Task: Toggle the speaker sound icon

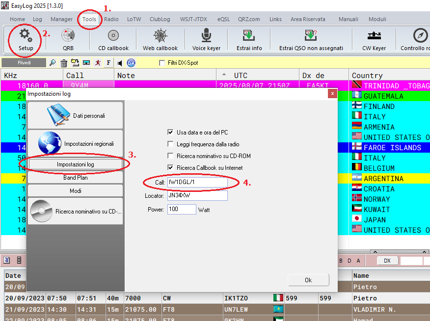Action: click(120, 63)
